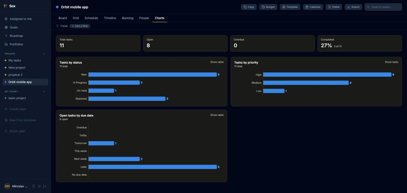Click the High priority bar
The image size is (407, 193).
tap(327, 74)
